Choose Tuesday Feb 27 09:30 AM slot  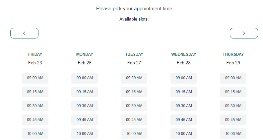coord(134,106)
